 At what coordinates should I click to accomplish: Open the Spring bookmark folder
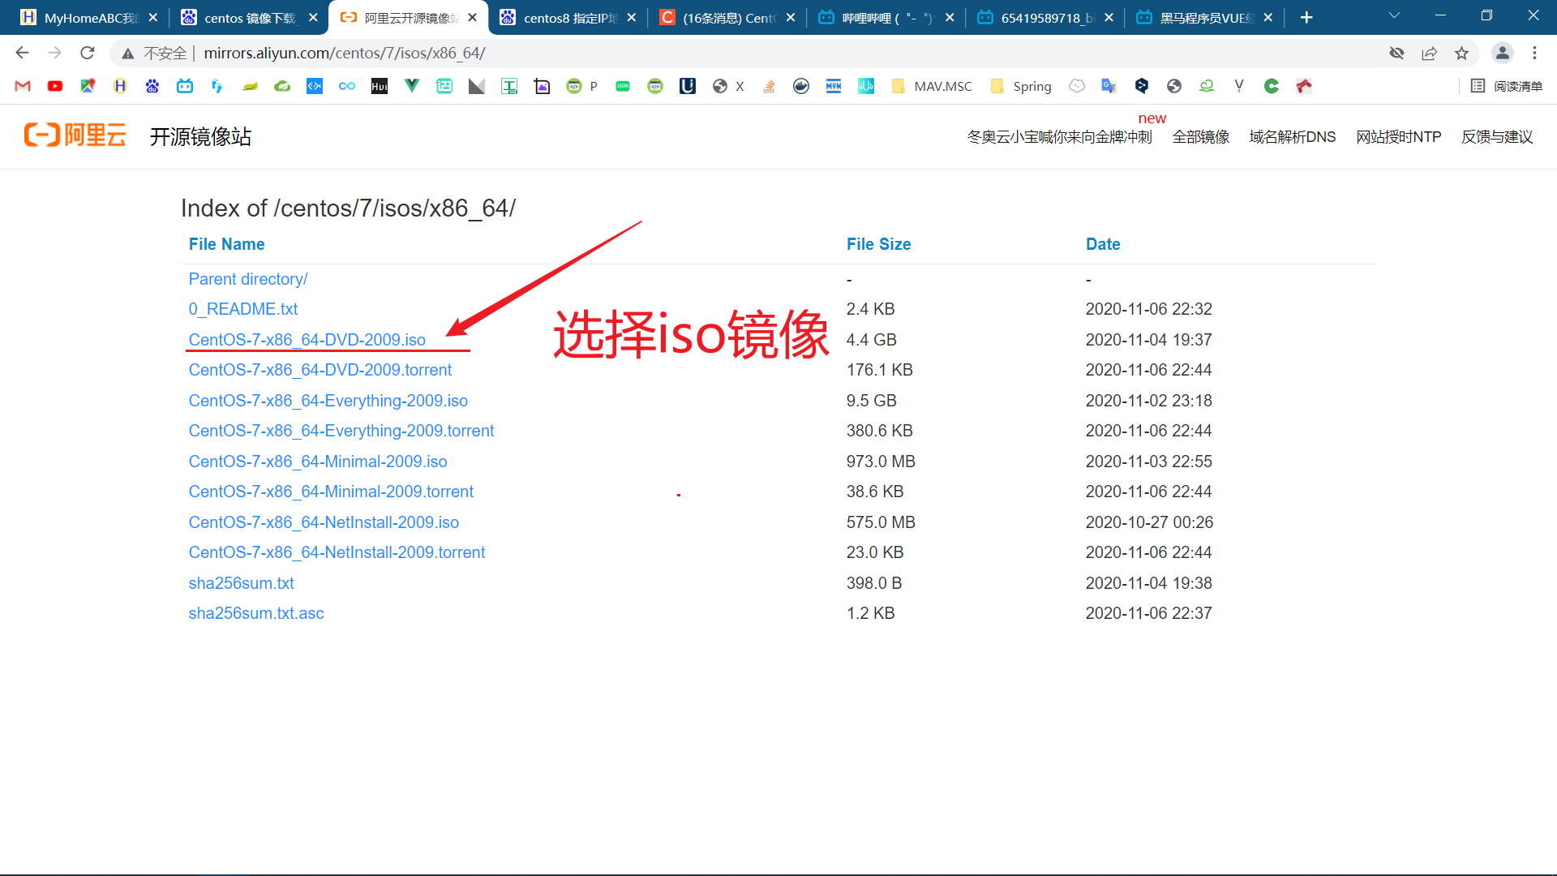[x=1021, y=86]
